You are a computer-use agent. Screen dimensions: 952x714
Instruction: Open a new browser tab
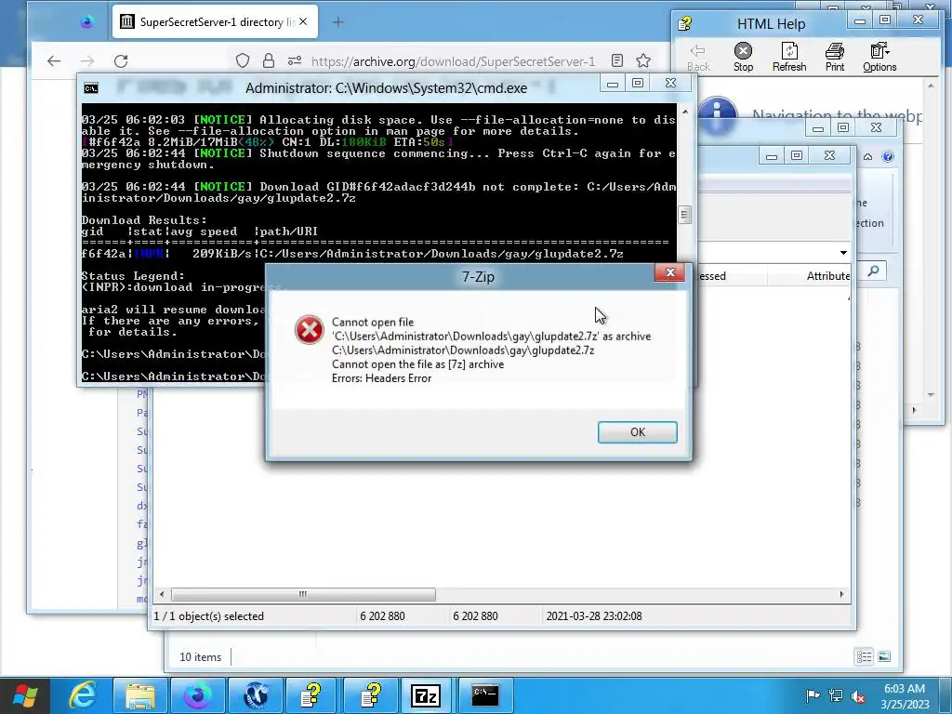pos(338,22)
